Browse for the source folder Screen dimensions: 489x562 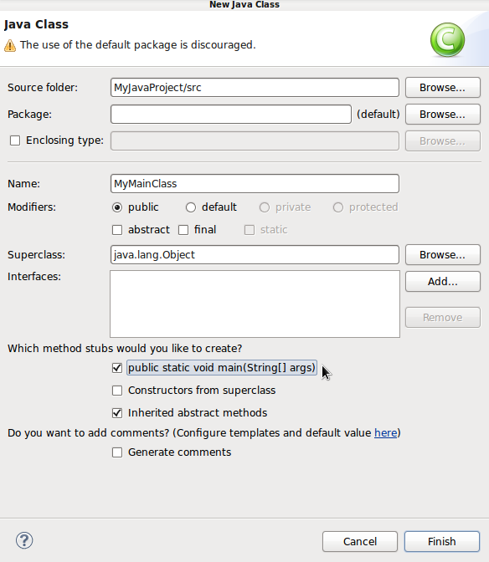[443, 88]
